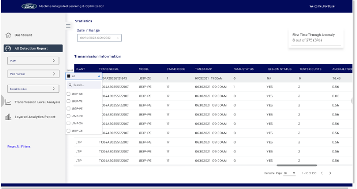Select Layered Analytics Report in sidebar
Viewport: 357px width, 189px height.
(x=35, y=117)
